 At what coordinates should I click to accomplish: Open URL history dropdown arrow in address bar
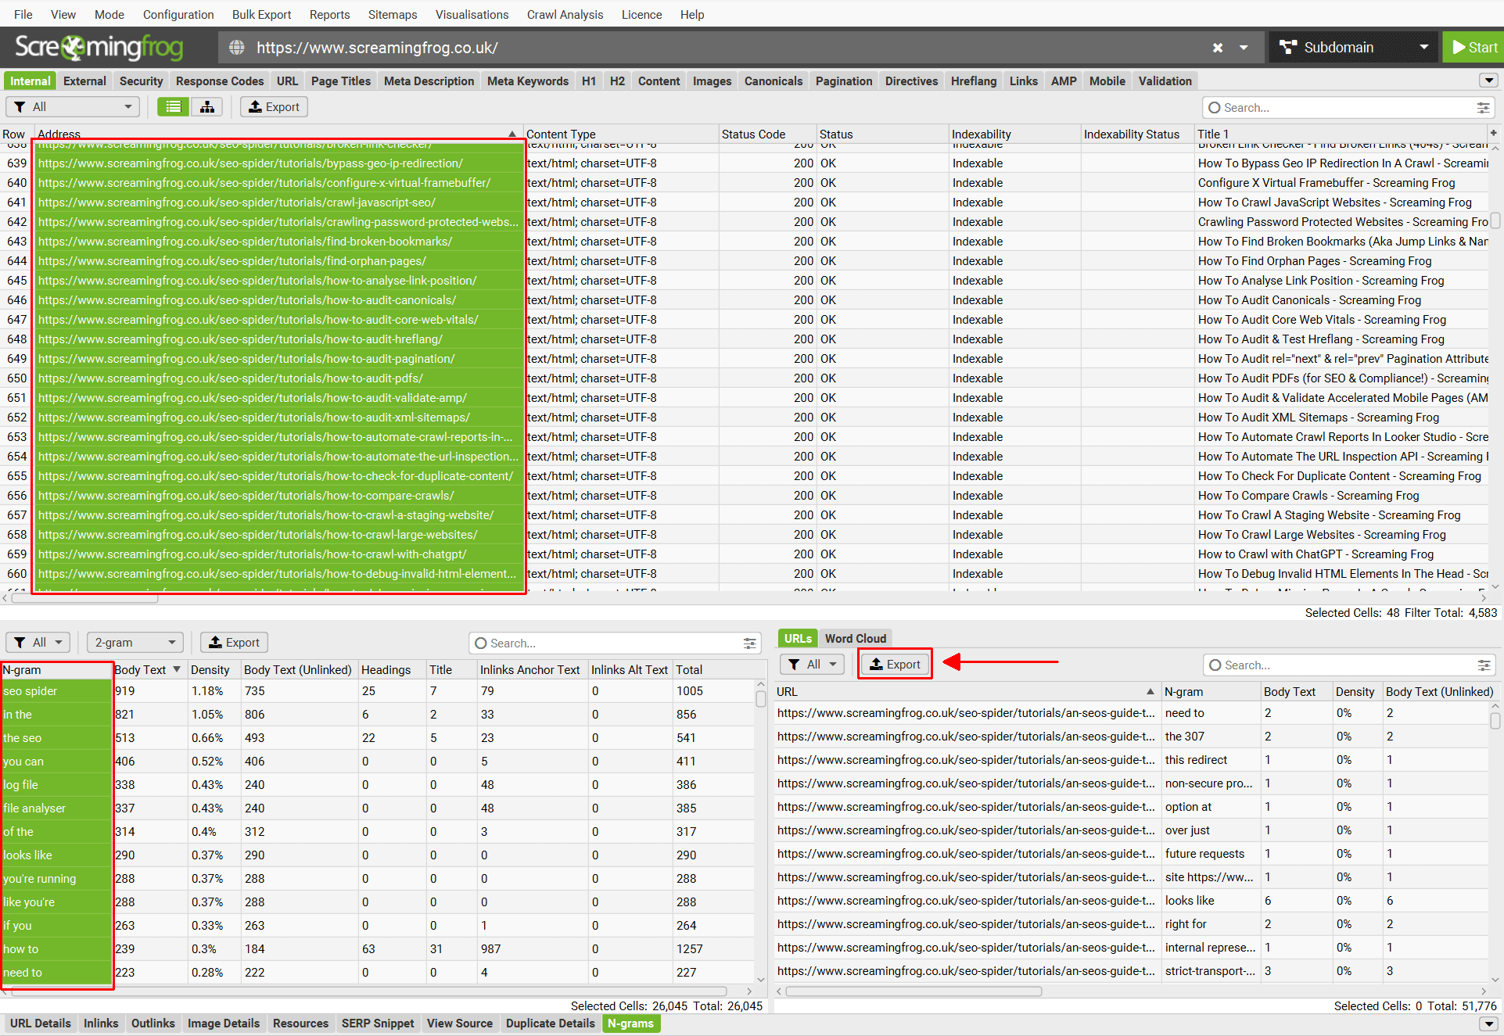point(1244,48)
